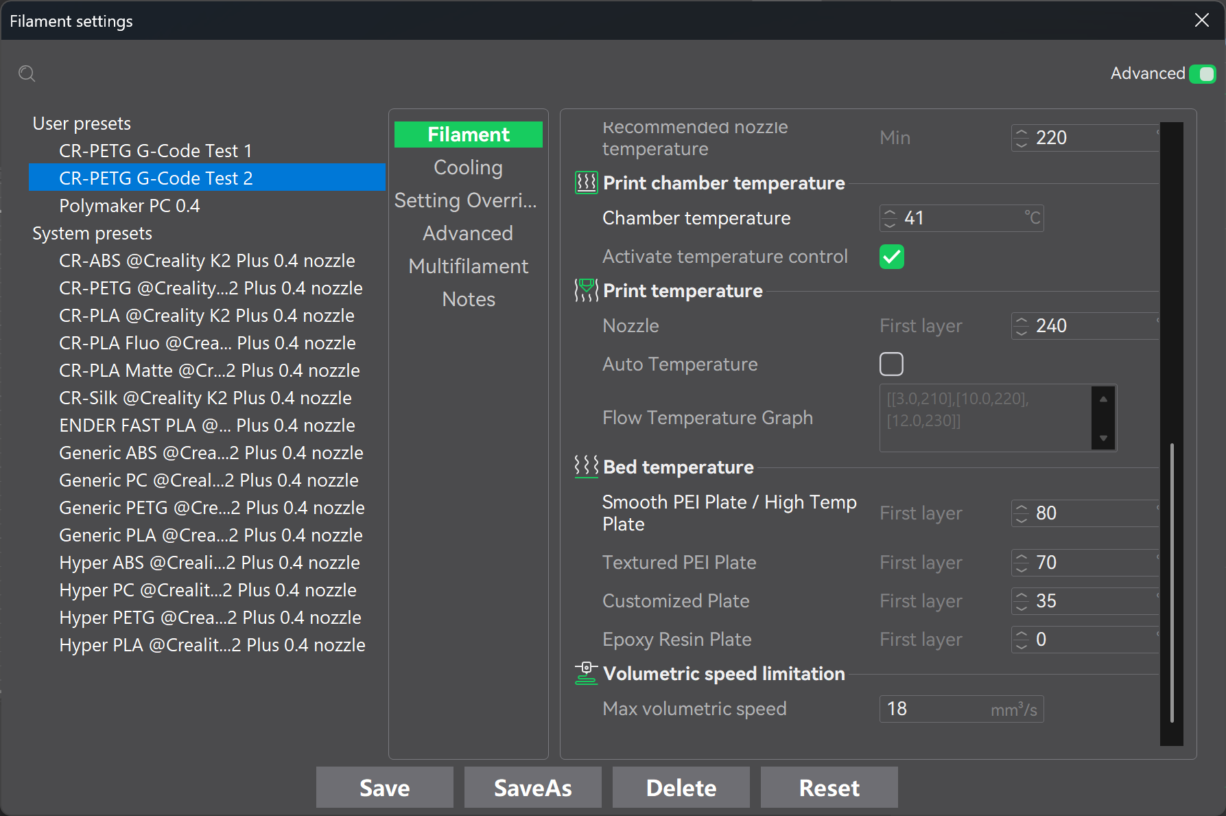Click the Max volumetric speed field
The height and width of the screenshot is (816, 1226).
pyautogui.click(x=962, y=709)
